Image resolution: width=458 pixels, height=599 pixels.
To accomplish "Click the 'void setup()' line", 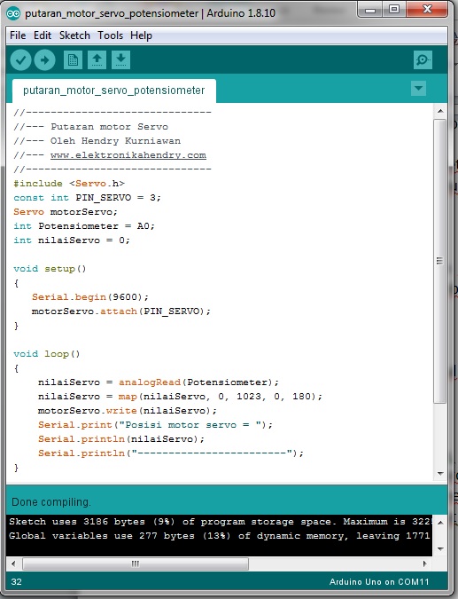I will (x=50, y=269).
